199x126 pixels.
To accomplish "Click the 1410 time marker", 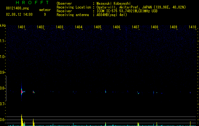I will coord(192,27).
